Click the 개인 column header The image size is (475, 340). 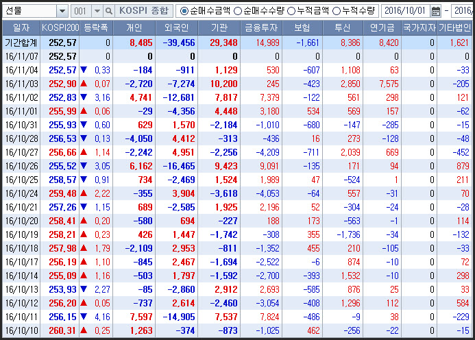(x=134, y=28)
